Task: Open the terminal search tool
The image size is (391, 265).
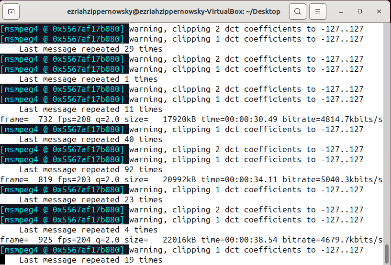Action: (298, 11)
